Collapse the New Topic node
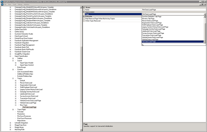This screenshot has width=207, height=132. [16, 105]
